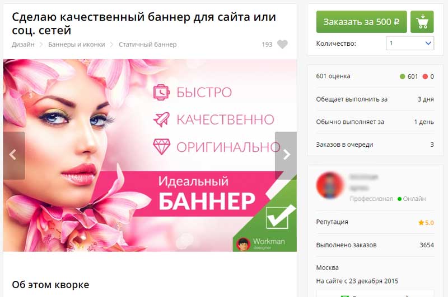Click the orange reputation star
The width and height of the screenshot is (448, 297).
coord(421,223)
